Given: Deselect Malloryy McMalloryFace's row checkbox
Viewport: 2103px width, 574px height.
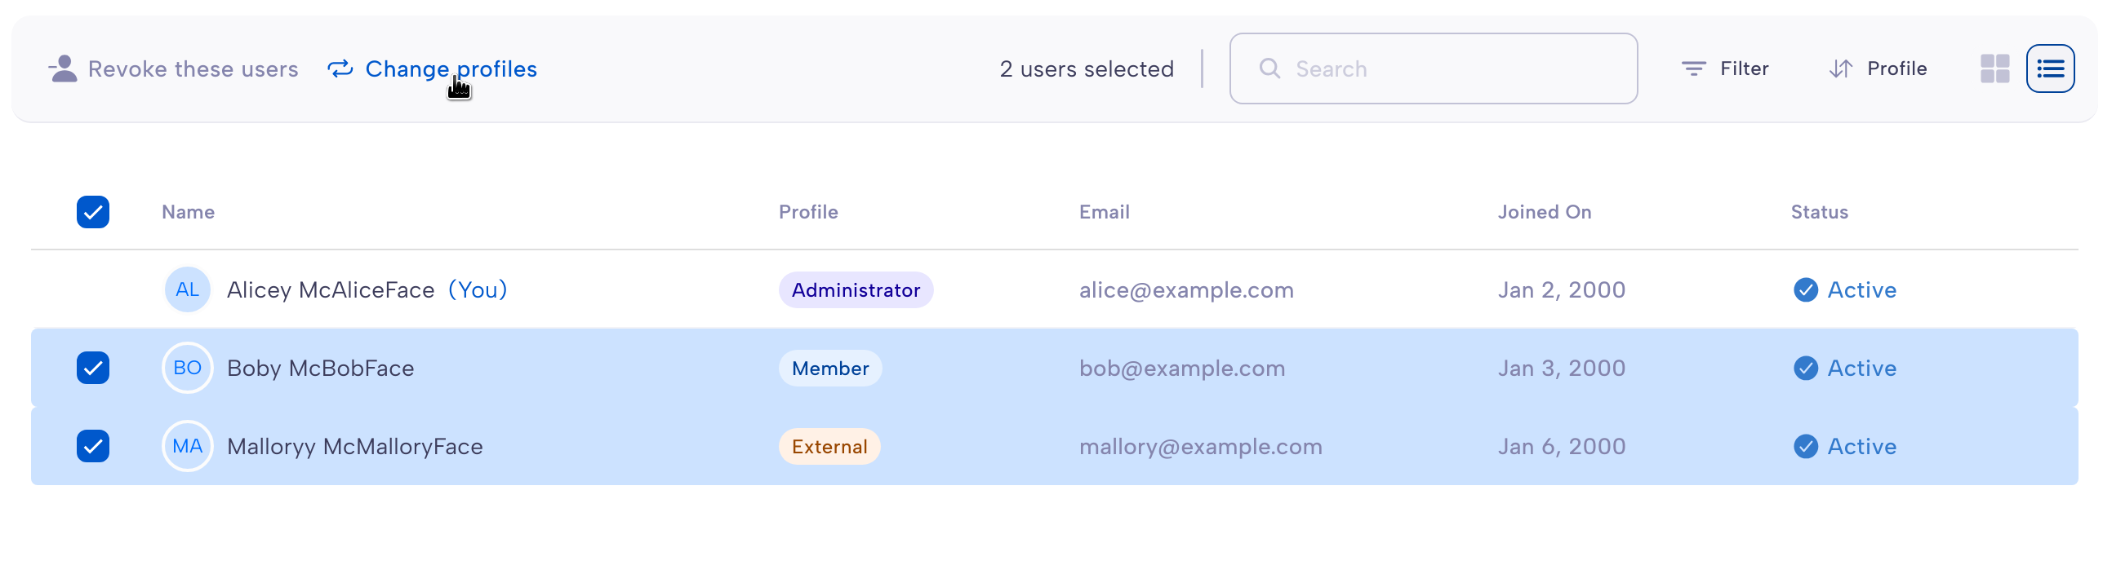Looking at the screenshot, I should tap(93, 446).
